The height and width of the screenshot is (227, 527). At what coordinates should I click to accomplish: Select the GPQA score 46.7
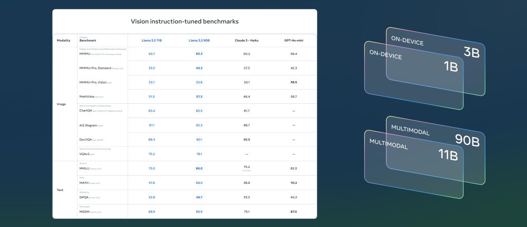(199, 197)
